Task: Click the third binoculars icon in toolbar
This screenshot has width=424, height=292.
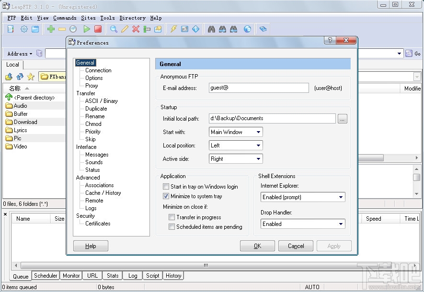Action: pos(234,29)
